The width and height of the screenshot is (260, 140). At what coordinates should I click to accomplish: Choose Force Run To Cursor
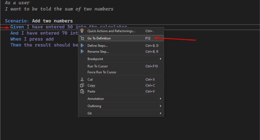tap(121, 72)
